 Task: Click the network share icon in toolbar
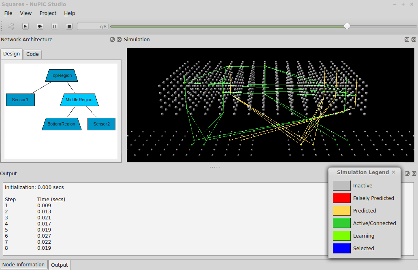tap(11, 26)
